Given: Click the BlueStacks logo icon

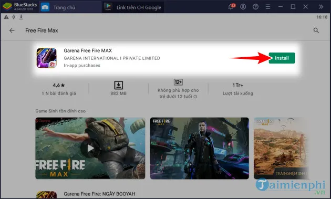Looking at the screenshot, I should (7, 6).
